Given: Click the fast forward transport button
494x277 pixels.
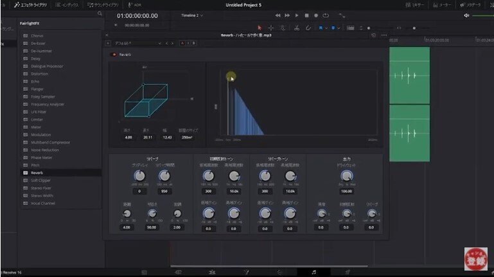Looking at the screenshot, I should (287, 15).
